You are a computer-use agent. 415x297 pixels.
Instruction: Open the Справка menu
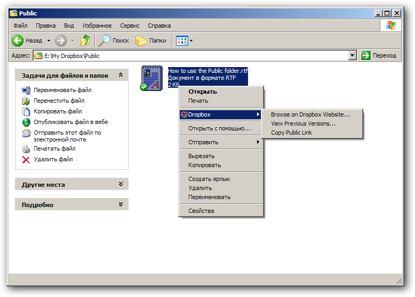point(159,26)
